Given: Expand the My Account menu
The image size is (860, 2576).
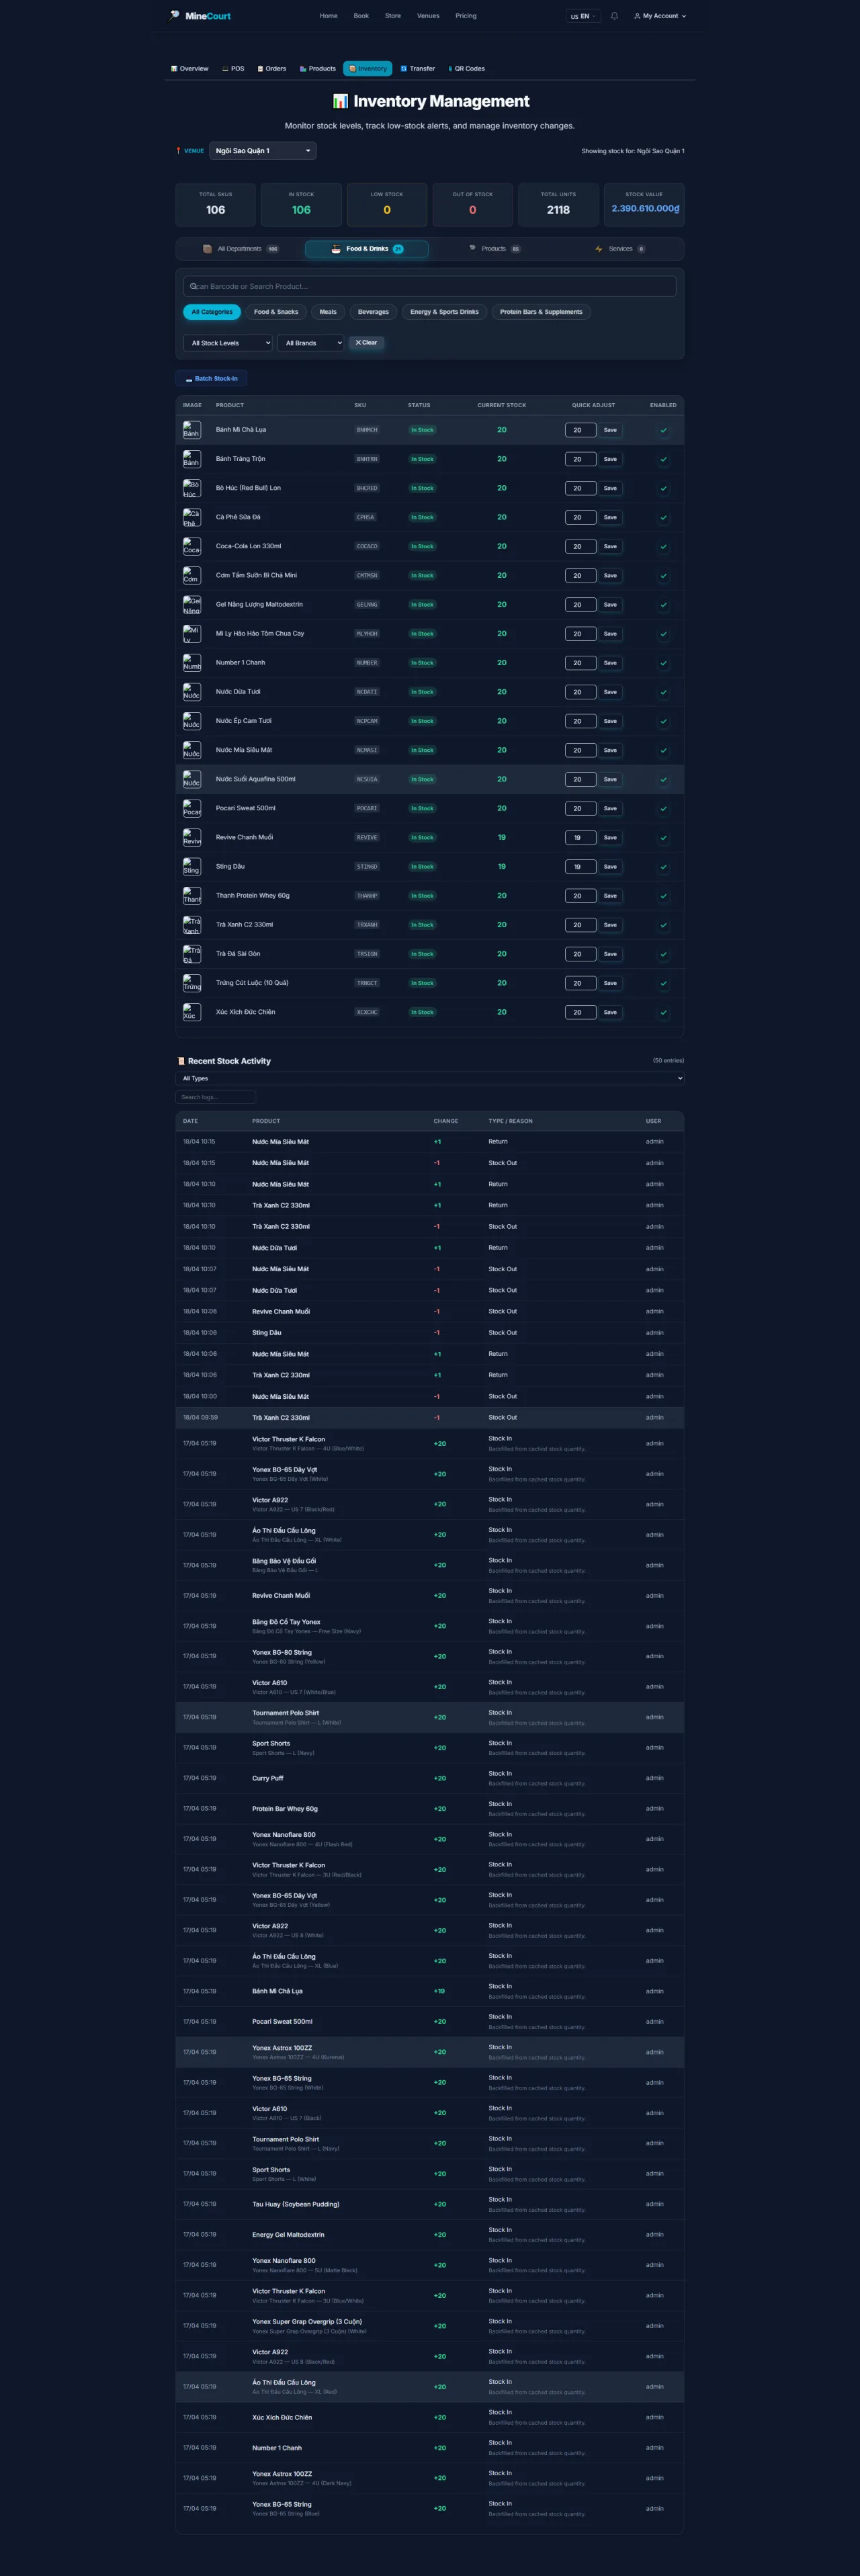Looking at the screenshot, I should pos(660,16).
